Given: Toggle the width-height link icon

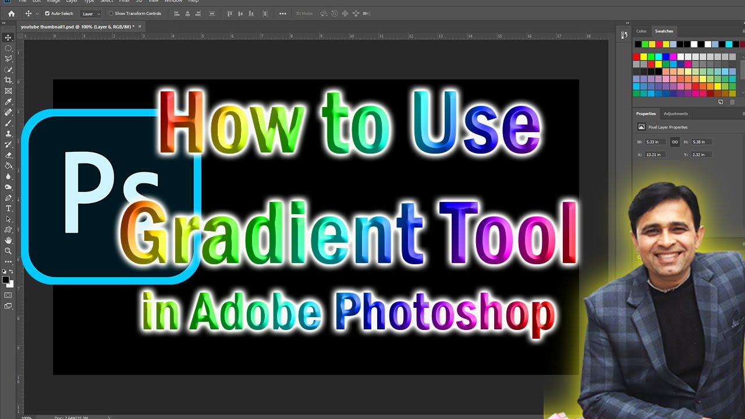Looking at the screenshot, I should pos(675,141).
